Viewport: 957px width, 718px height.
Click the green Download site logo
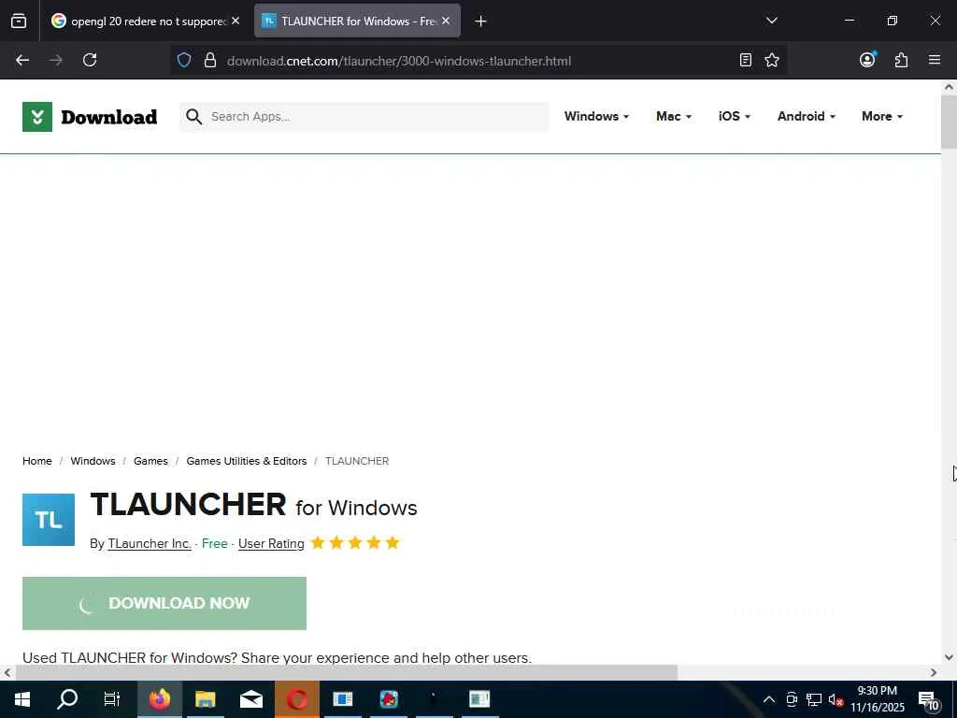tap(90, 117)
